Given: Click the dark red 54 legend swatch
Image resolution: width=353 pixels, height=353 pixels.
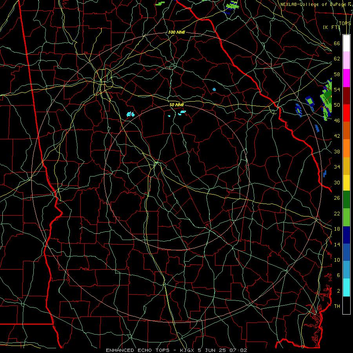Looking at the screenshot, I should pos(346,96).
